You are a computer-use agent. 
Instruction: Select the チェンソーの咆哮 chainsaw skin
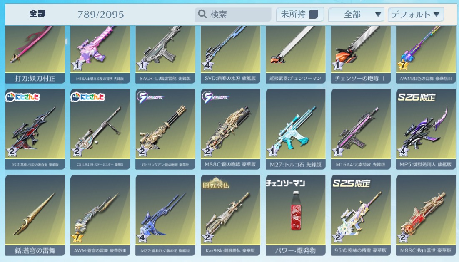pyautogui.click(x=361, y=54)
